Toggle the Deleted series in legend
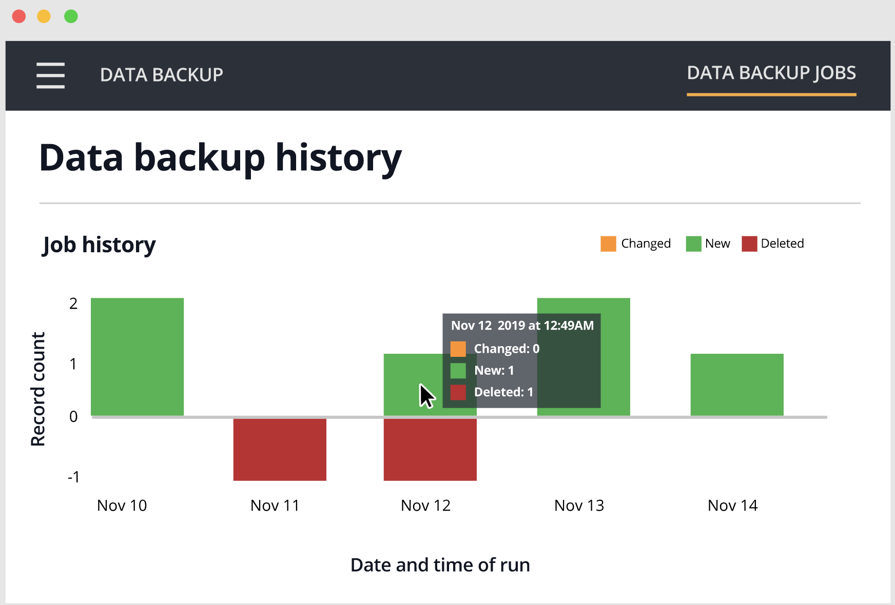This screenshot has height=605, width=895. [772, 244]
